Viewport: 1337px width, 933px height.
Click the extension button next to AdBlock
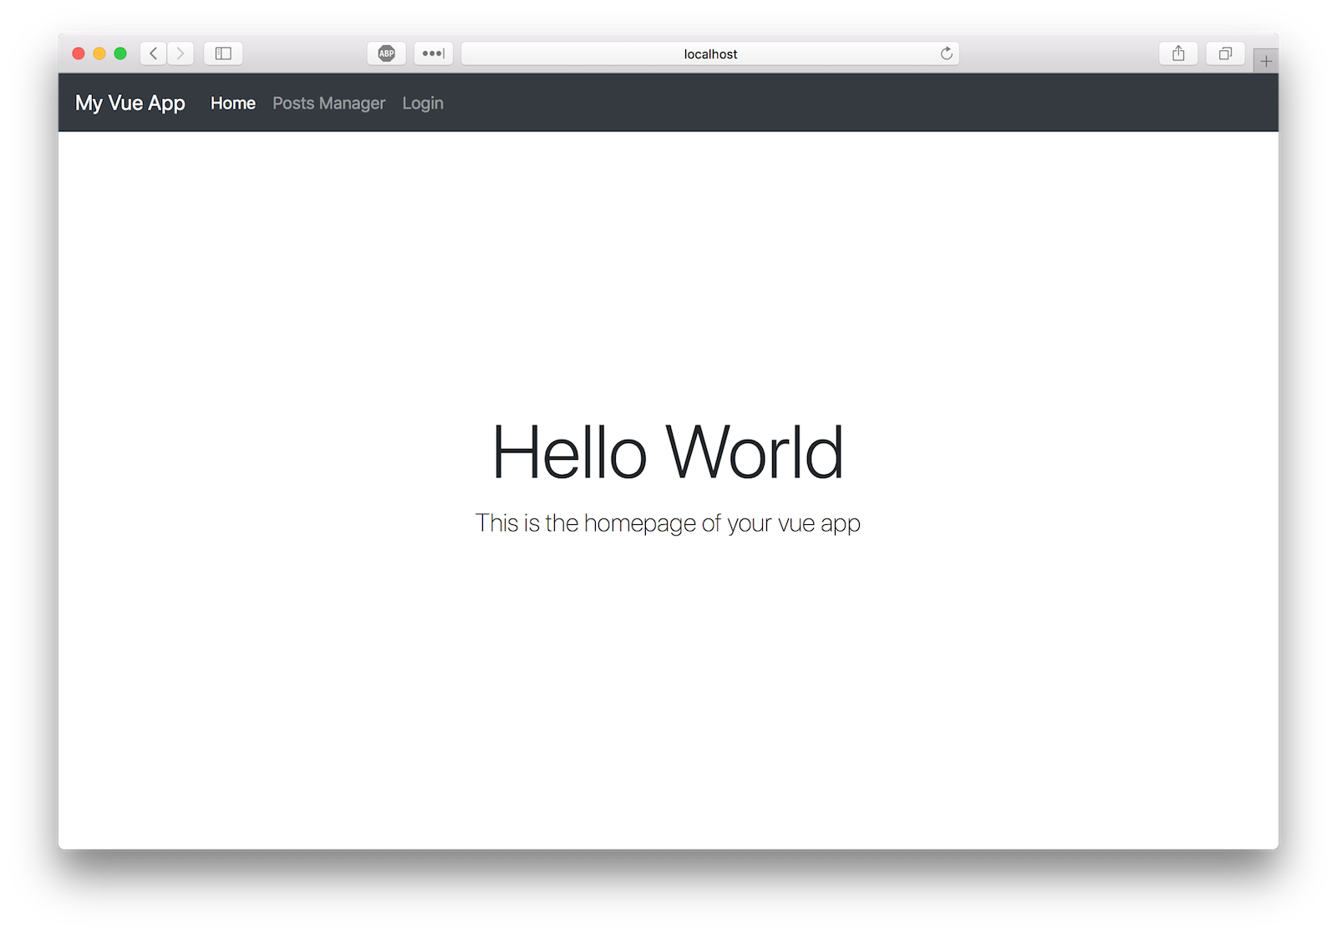click(433, 53)
